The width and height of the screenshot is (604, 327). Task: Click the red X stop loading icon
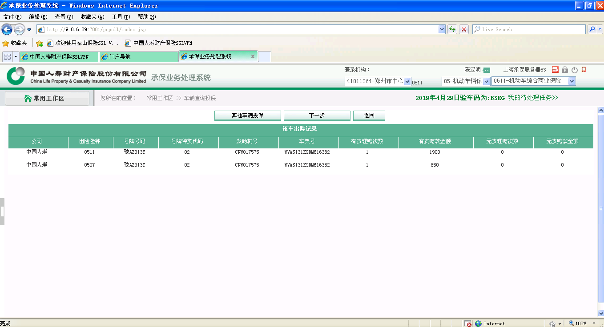pyautogui.click(x=464, y=29)
